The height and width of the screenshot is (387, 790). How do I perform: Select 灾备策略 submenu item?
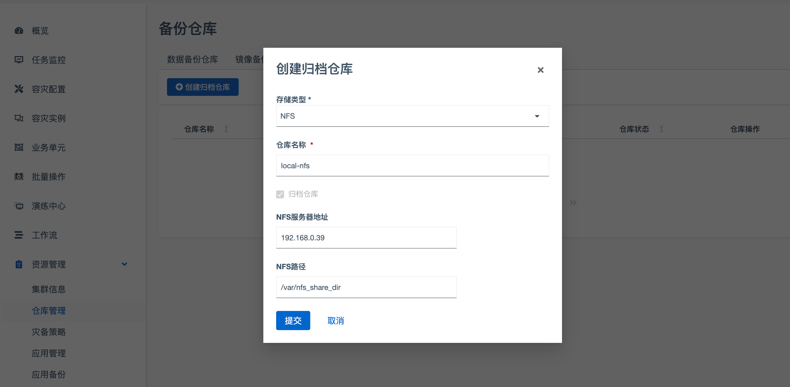(x=49, y=332)
